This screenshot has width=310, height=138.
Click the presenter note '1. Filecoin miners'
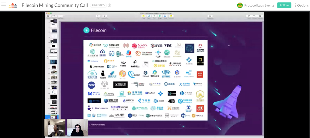tap(97, 125)
